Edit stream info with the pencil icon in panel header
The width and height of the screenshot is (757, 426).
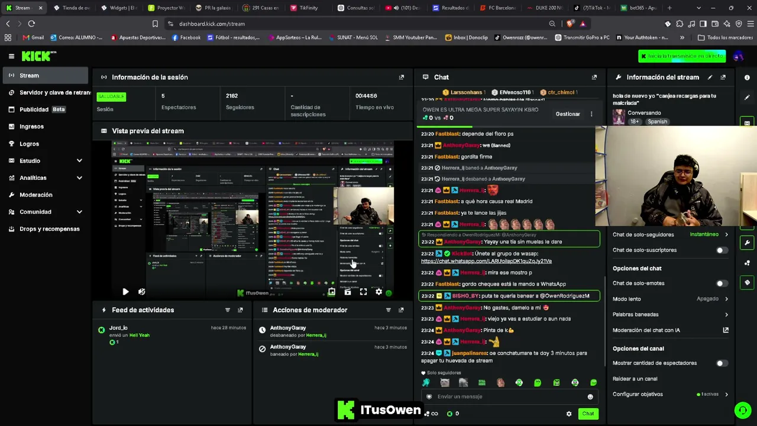click(710, 77)
